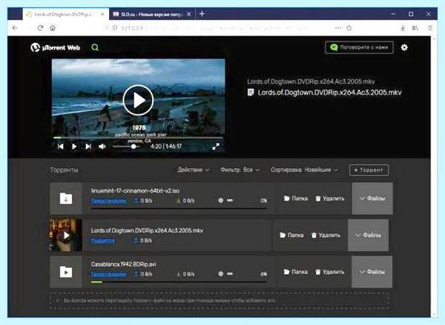Skip to next track in video player

(x=88, y=147)
